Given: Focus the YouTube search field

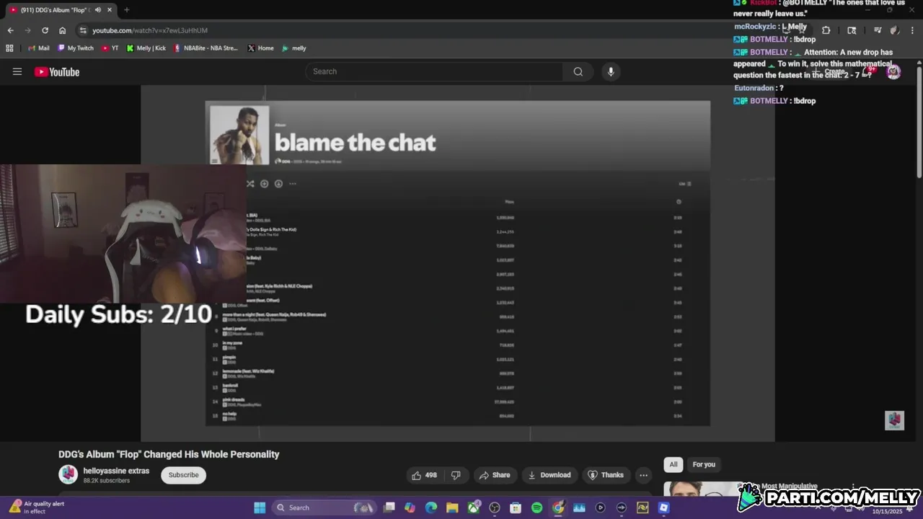Looking at the screenshot, I should [434, 71].
